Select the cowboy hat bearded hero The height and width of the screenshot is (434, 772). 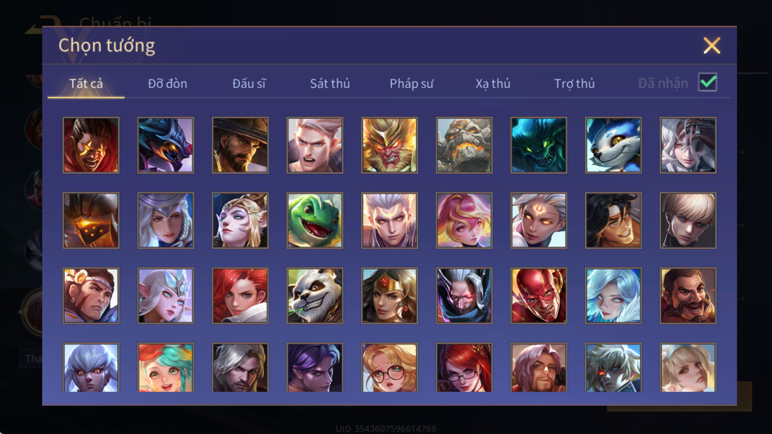[240, 145]
